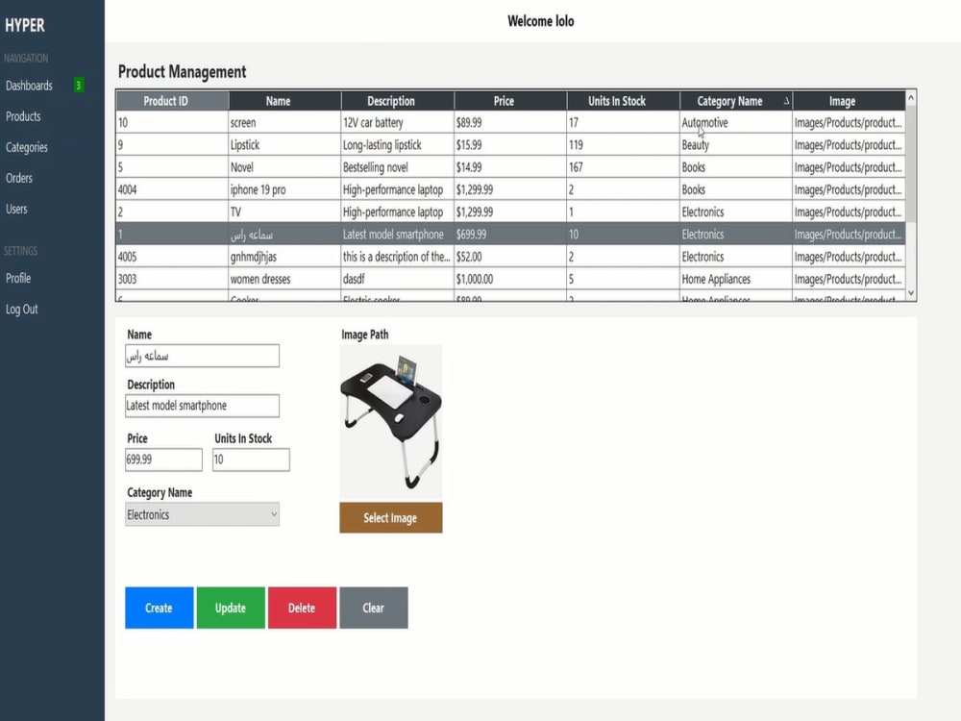
Task: Click the Select Image button
Action: click(x=391, y=517)
